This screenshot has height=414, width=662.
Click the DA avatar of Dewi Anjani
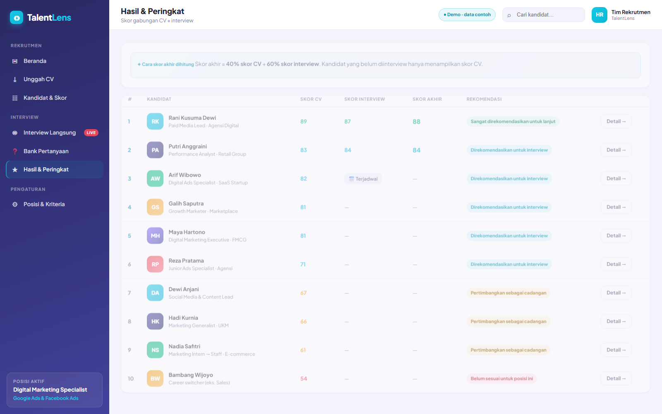tap(155, 293)
